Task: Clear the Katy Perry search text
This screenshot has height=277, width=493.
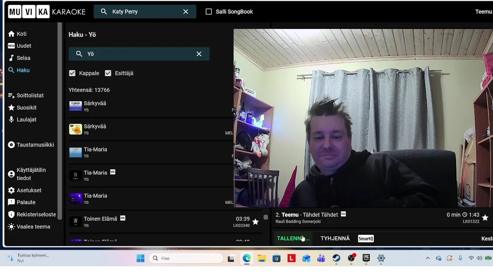Action: coord(186,12)
